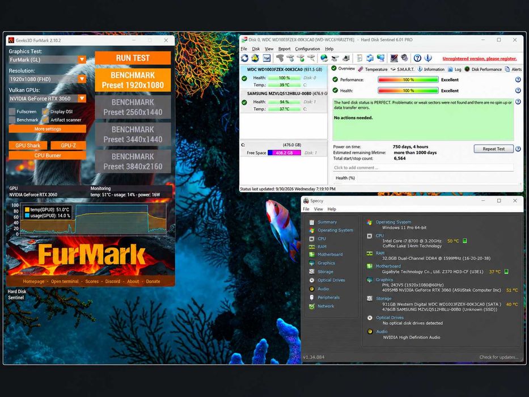Click the refresh icon in Hard Disk Sentinel toolbar
This screenshot has height=397, width=529.
244,58
